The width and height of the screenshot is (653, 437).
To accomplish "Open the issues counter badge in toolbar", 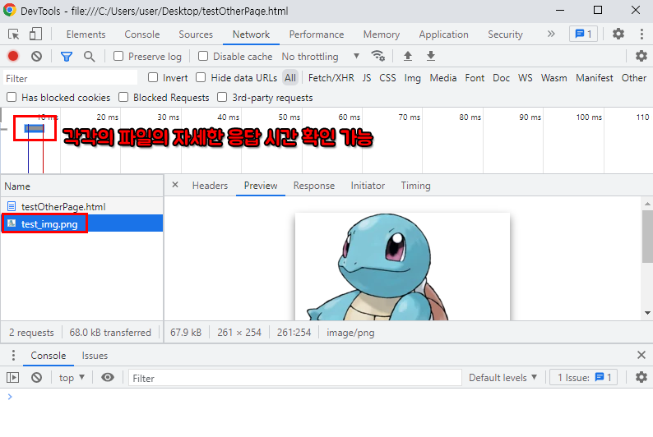I will (x=583, y=34).
